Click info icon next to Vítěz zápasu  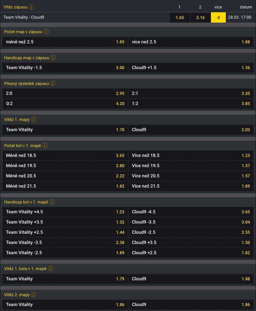(x=32, y=7)
